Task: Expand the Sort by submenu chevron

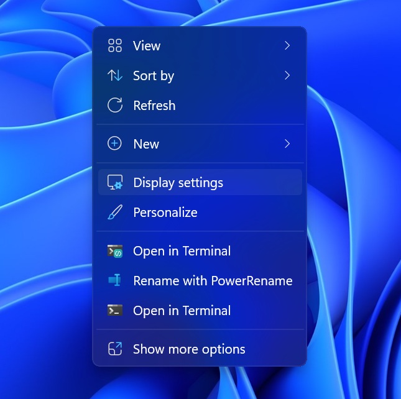Action: coord(287,75)
